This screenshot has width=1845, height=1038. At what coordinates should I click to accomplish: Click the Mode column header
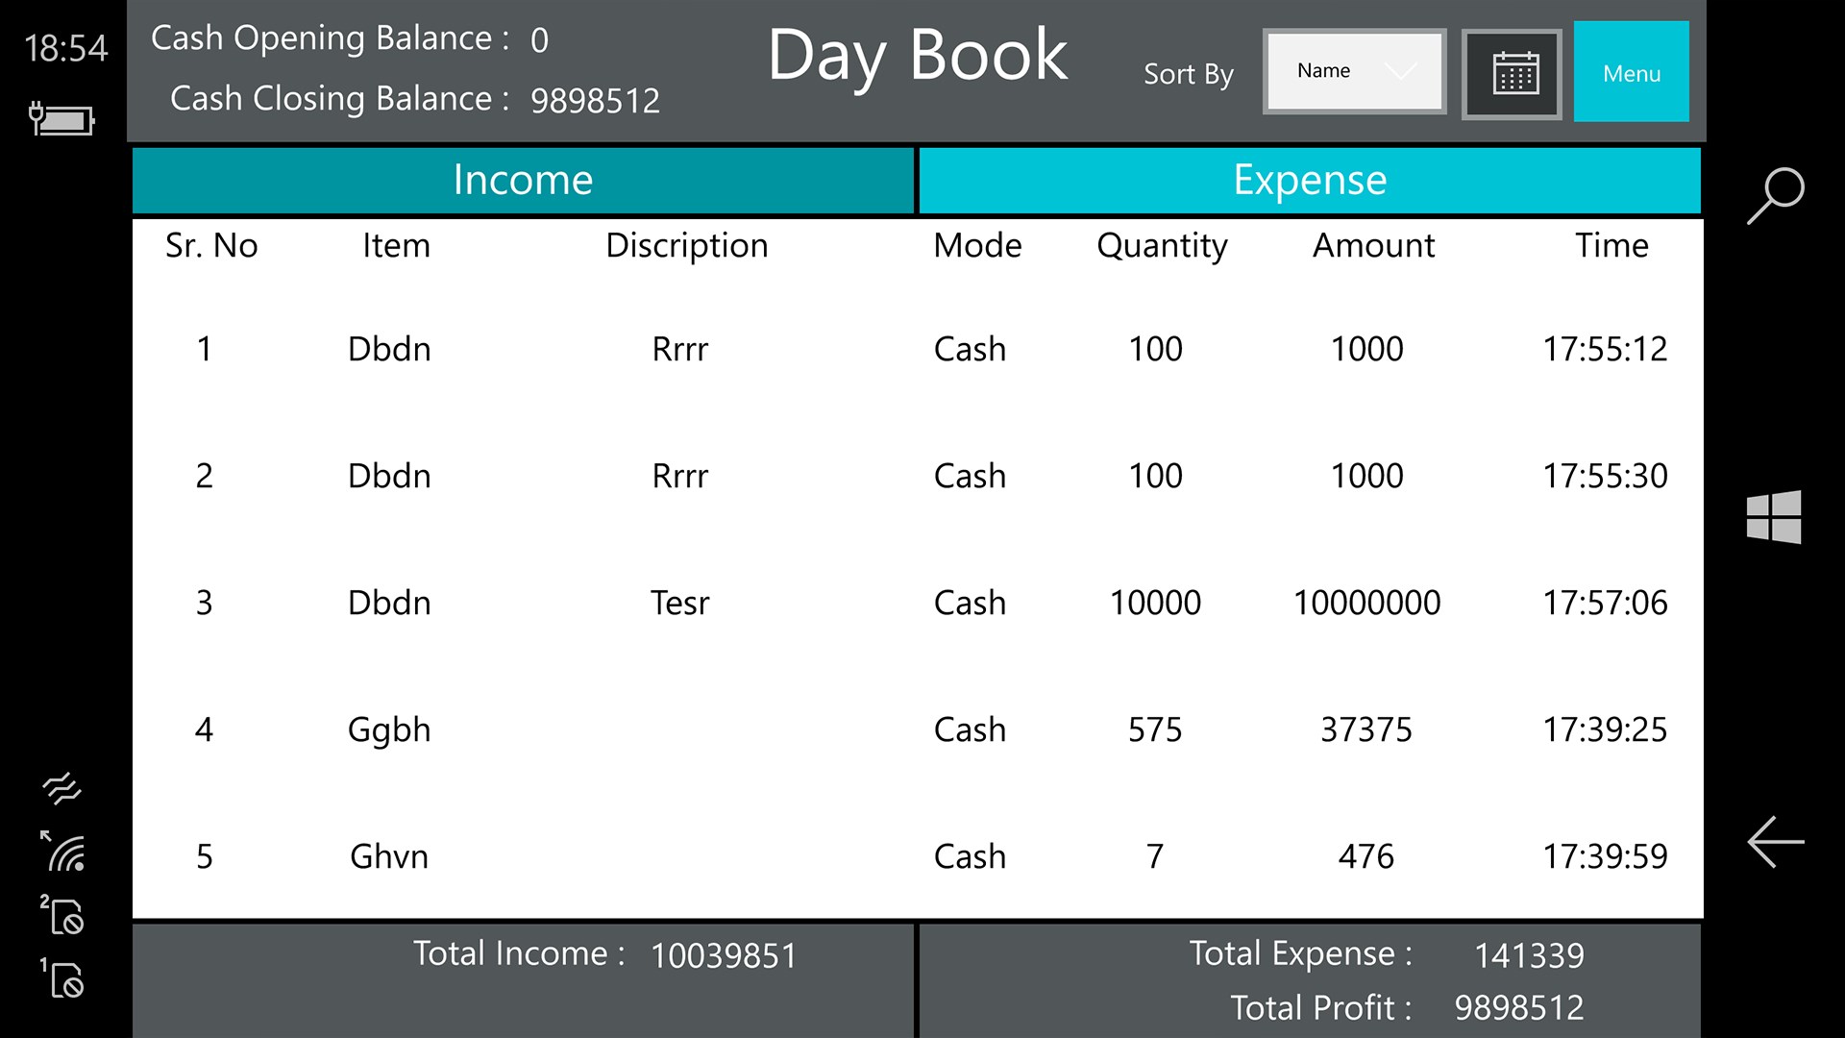coord(977,246)
